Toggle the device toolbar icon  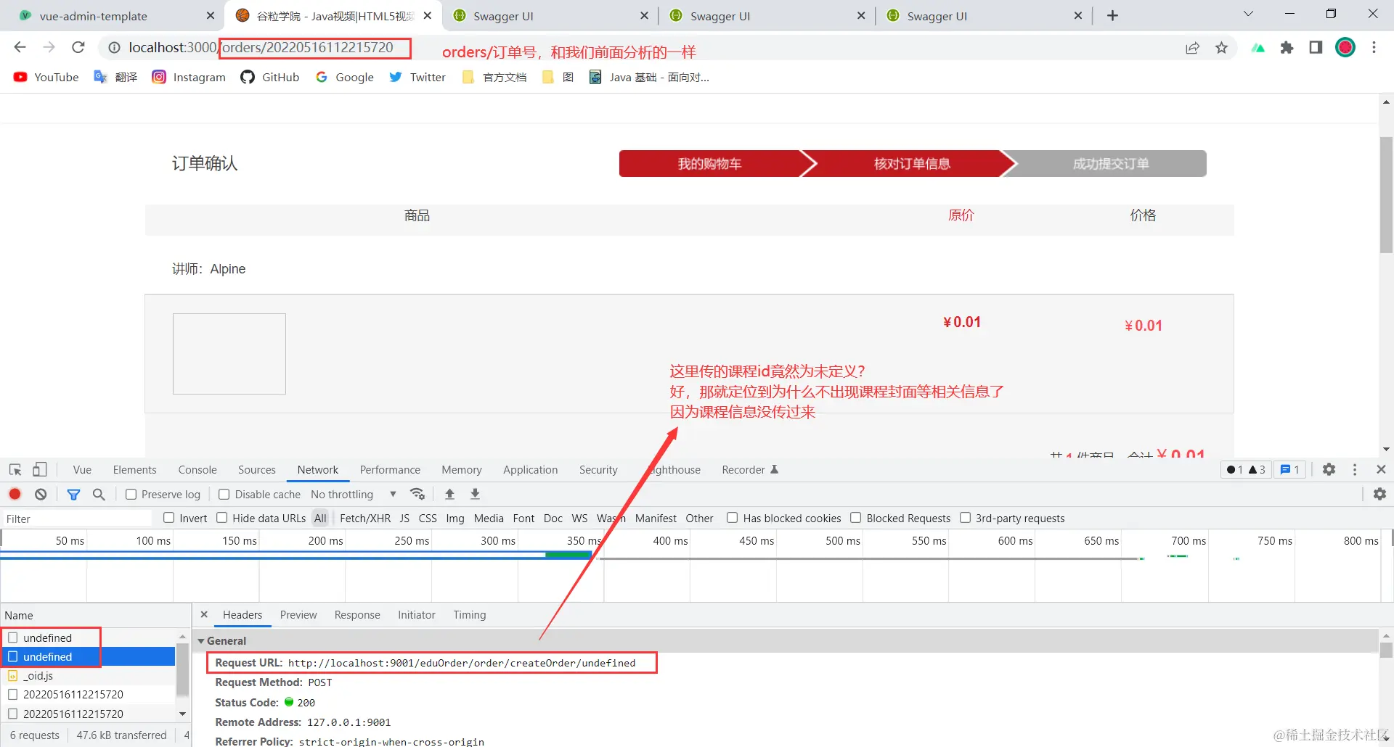pos(40,470)
